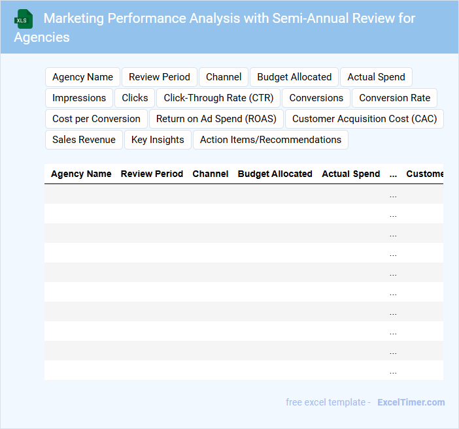Select the Agency Name tag
The height and width of the screenshot is (429, 459).
[x=82, y=77]
